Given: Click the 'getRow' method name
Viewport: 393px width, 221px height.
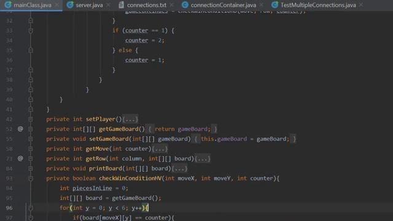Looking at the screenshot, I should [x=96, y=158].
